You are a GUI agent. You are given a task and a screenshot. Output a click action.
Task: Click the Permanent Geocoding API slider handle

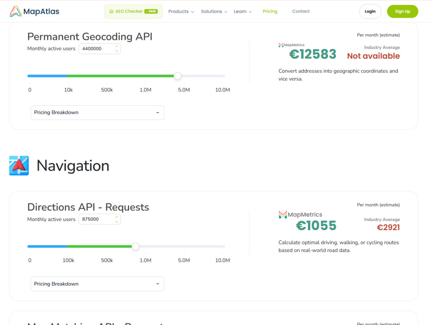pyautogui.click(x=178, y=76)
